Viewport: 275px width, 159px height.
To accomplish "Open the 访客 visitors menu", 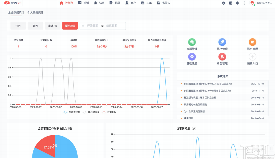I will tap(99, 3).
